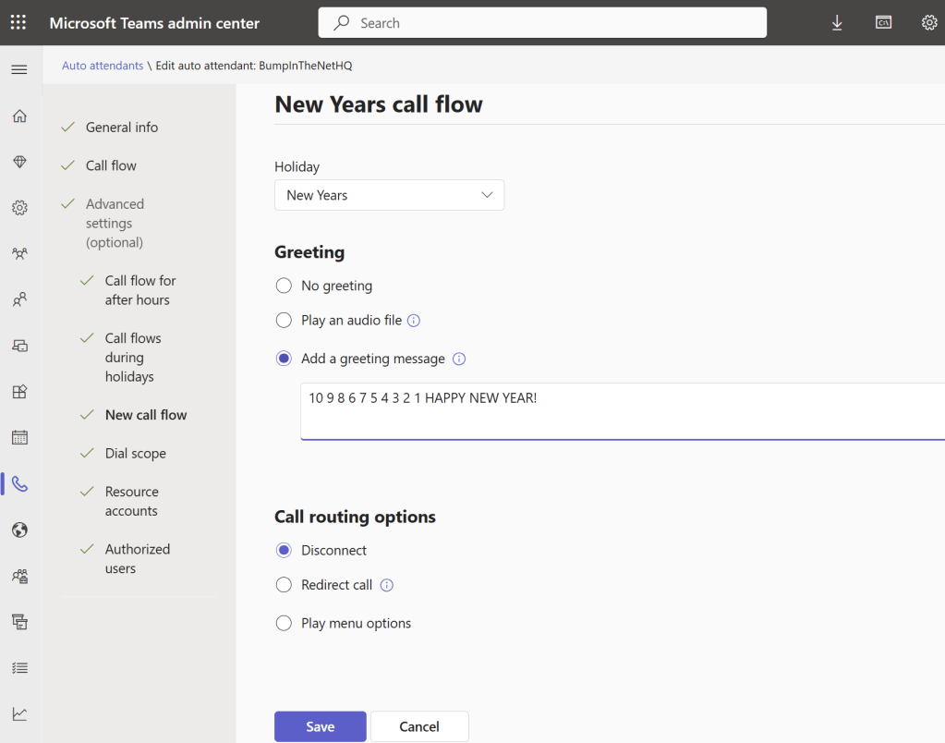The width and height of the screenshot is (945, 743).
Task: Choose Play an audio file option
Action: 285,321
